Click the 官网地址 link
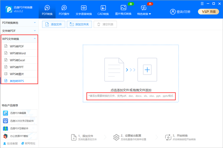Screen dimensions: 223x148 pyautogui.click(x=28, y=143)
